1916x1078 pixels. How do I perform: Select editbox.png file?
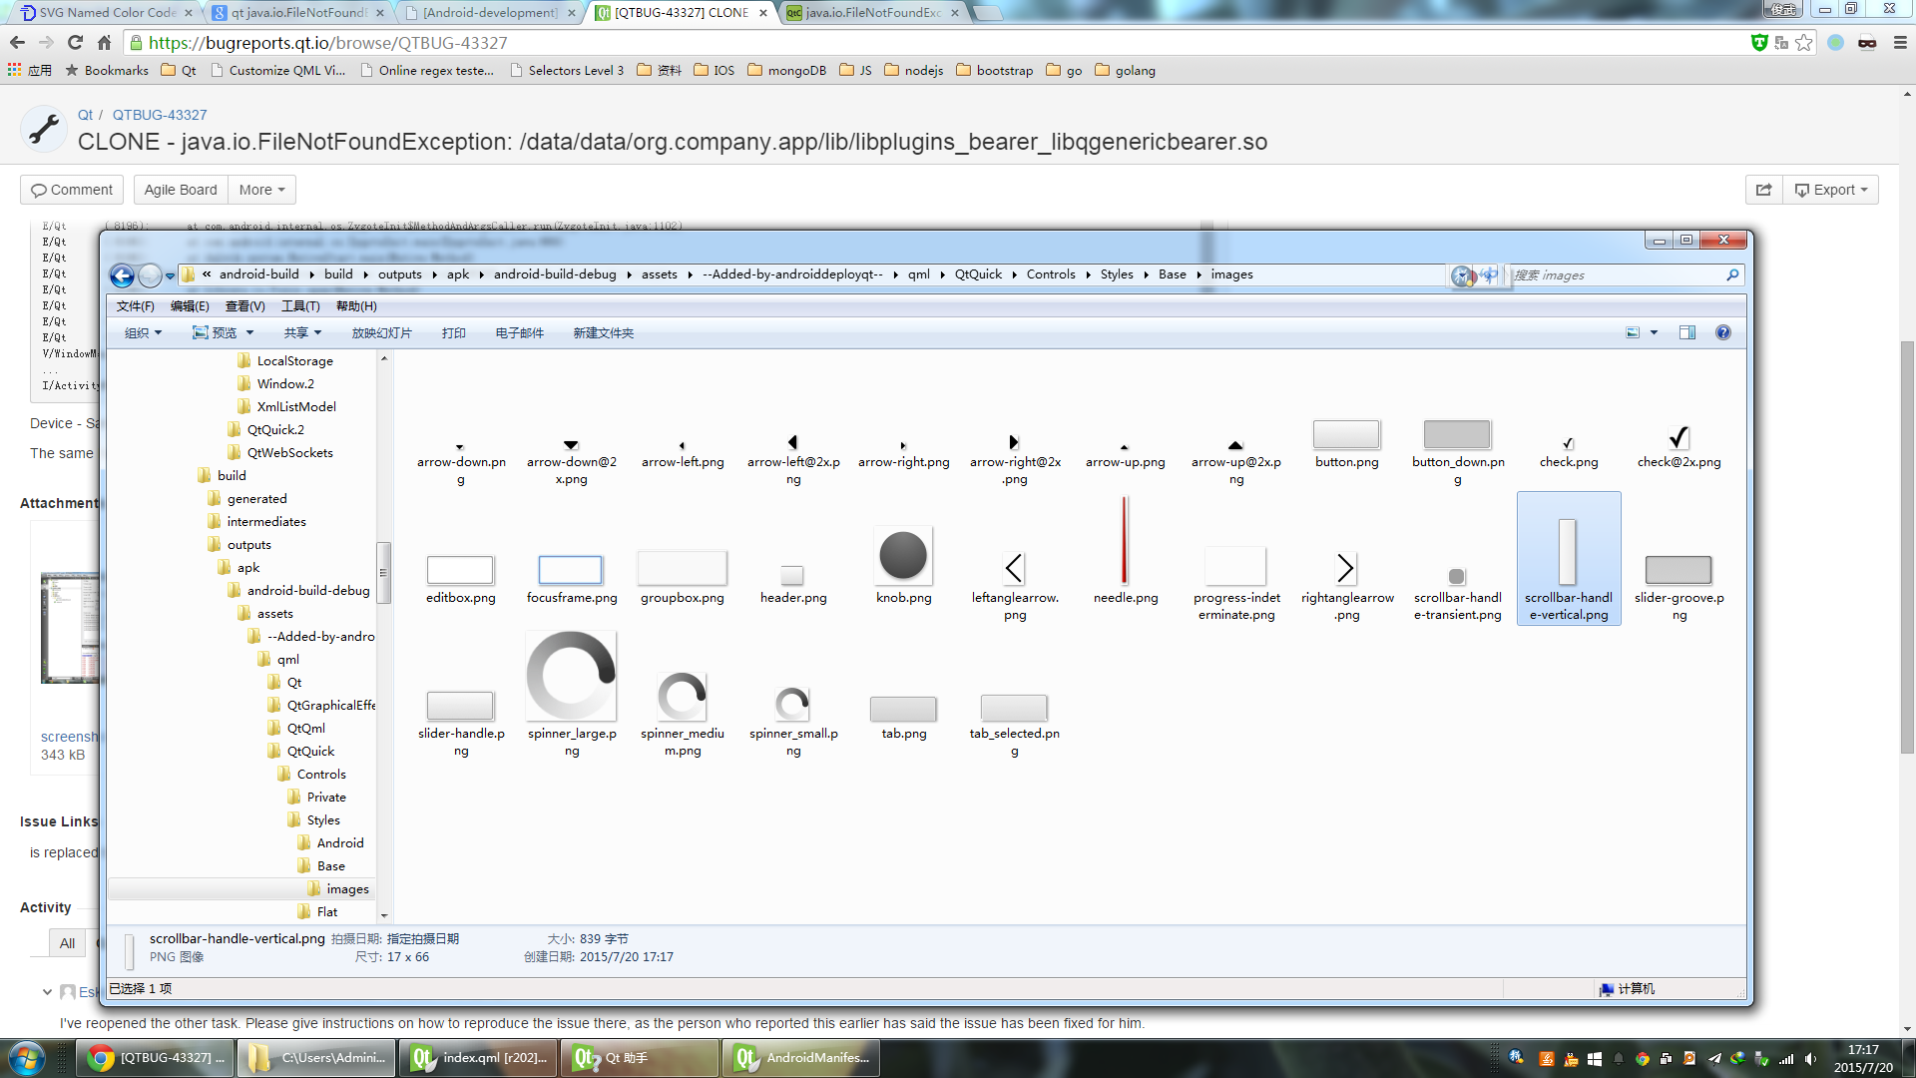[x=460, y=579]
